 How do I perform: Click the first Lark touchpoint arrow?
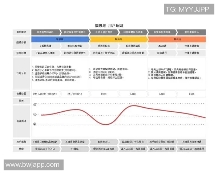click(133, 94)
